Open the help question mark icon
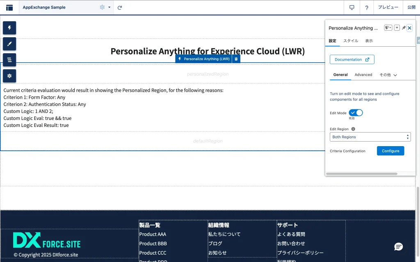Screen dimensions: 420x262 pyautogui.click(x=367, y=7)
